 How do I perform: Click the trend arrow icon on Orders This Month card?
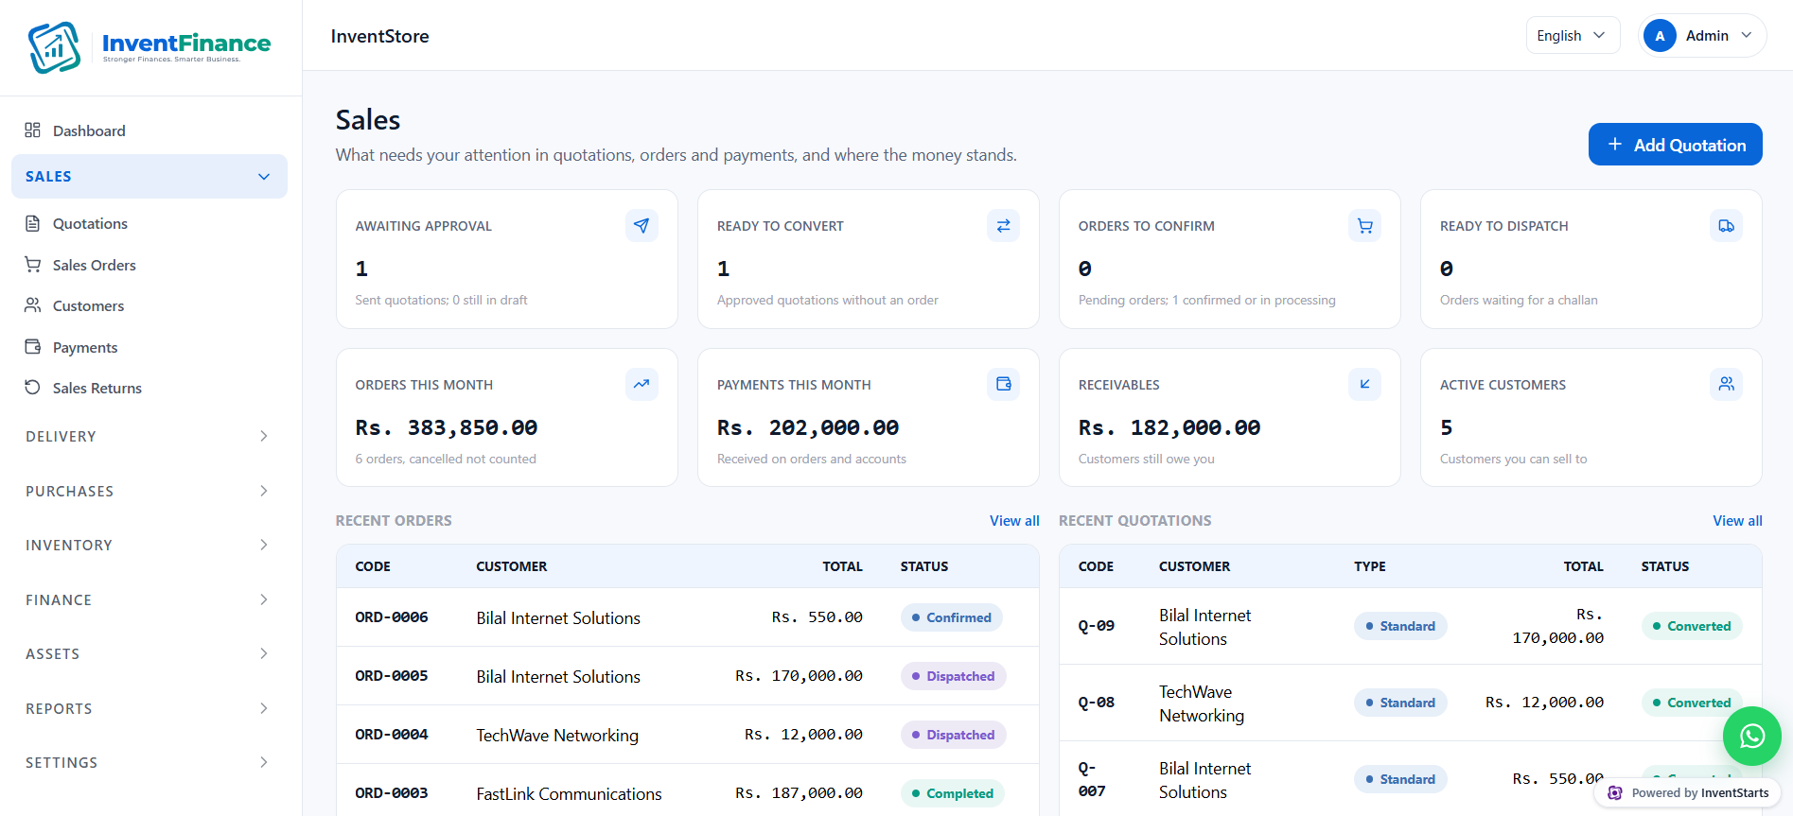click(642, 385)
